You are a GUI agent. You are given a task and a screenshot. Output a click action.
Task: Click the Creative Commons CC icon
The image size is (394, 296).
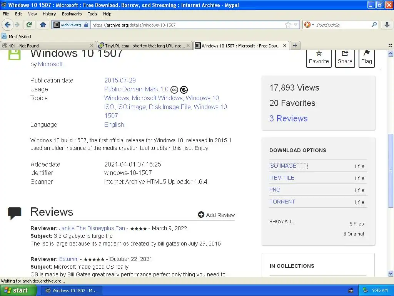click(x=174, y=89)
